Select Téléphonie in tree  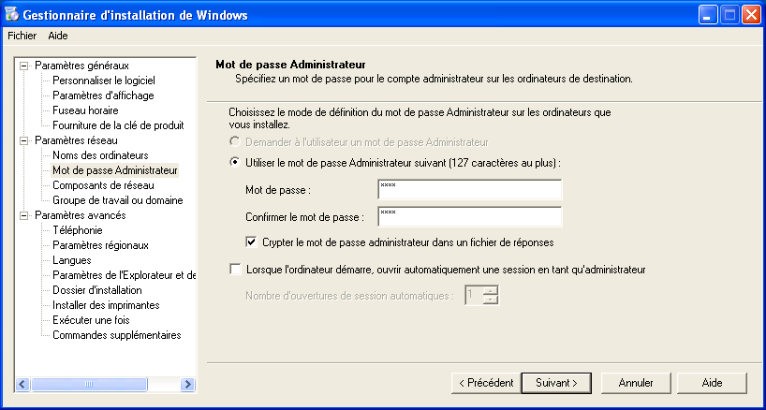pyautogui.click(x=78, y=230)
